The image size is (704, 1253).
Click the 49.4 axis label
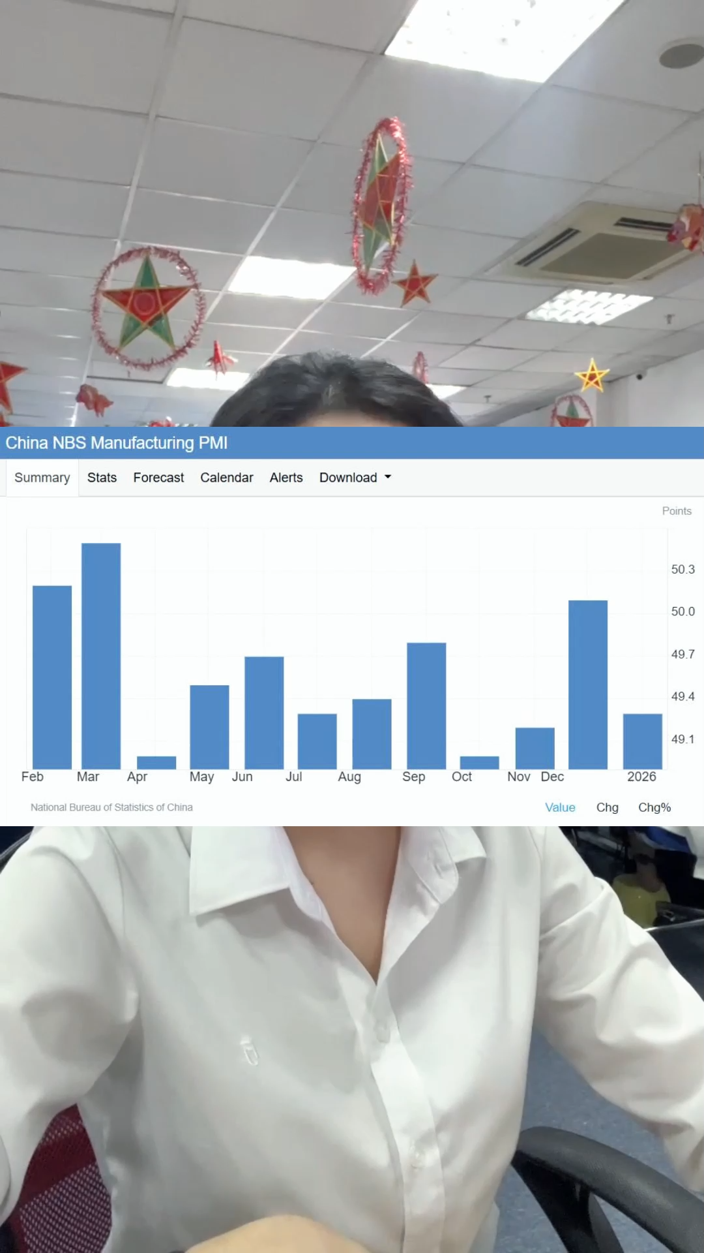tap(683, 696)
